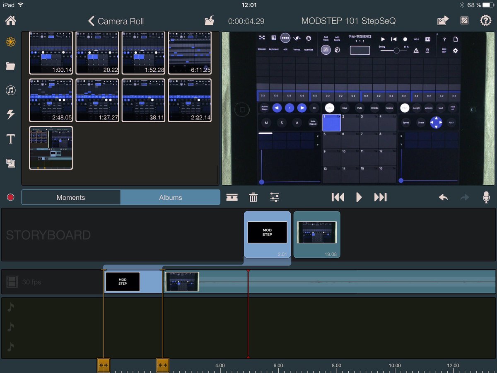Screen dimensions: 497x373
Task: Jump to next clip
Action: (380, 197)
